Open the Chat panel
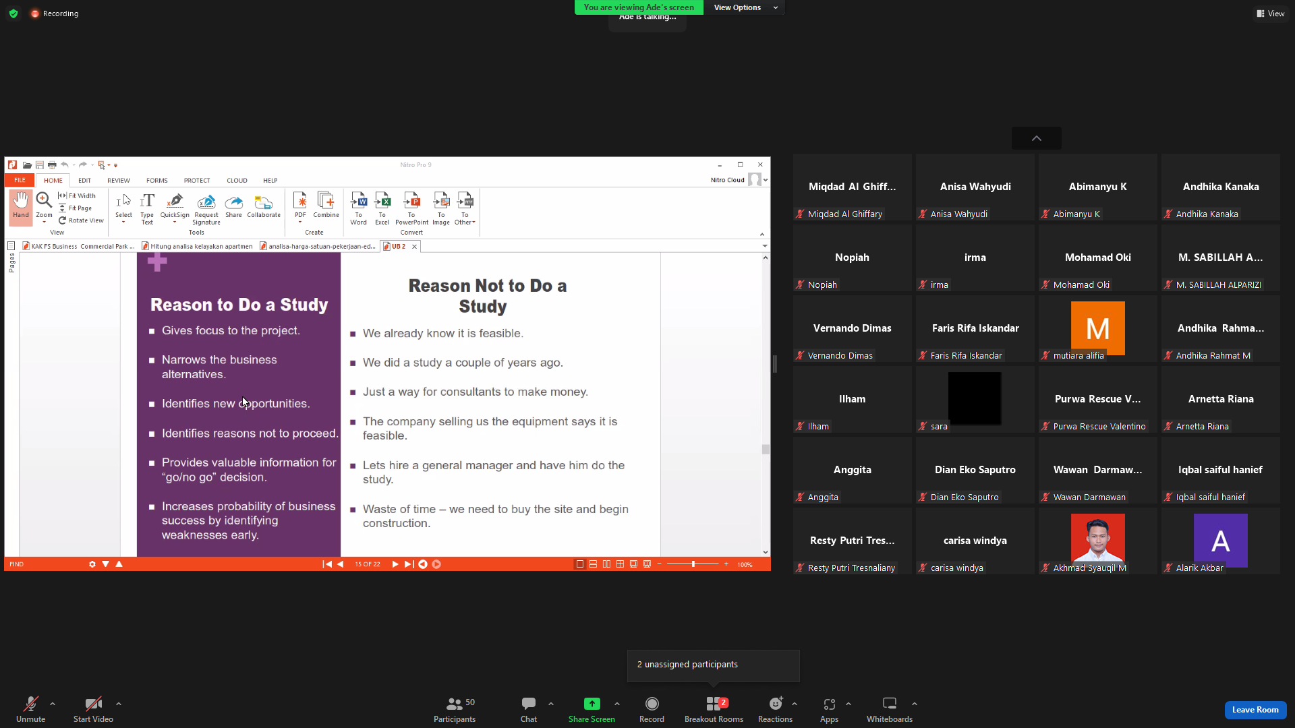Viewport: 1295px width, 728px height. pyautogui.click(x=529, y=710)
